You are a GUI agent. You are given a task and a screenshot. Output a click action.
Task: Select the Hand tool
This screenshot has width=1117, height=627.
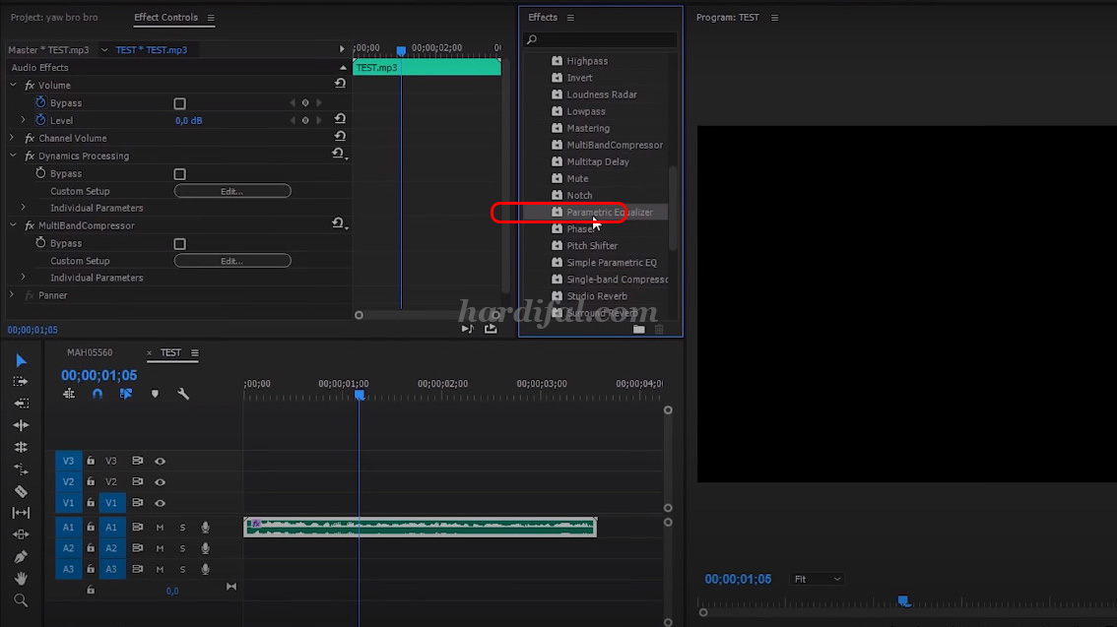[21, 579]
